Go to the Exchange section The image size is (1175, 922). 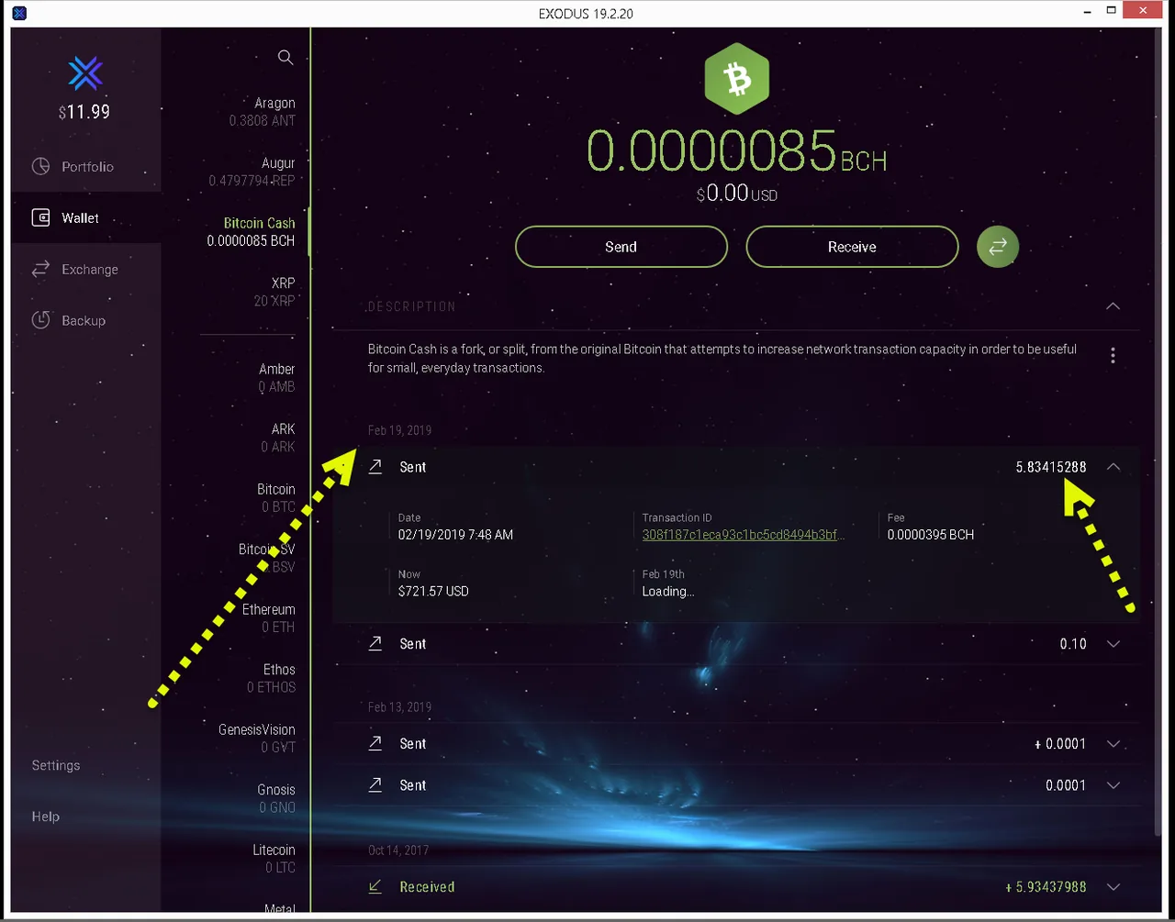coord(86,270)
